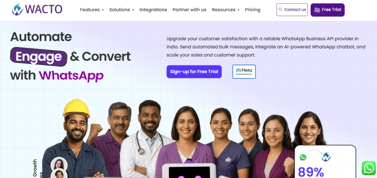Click the robot screen device at bottom
This screenshot has width=377, height=178.
189,171
